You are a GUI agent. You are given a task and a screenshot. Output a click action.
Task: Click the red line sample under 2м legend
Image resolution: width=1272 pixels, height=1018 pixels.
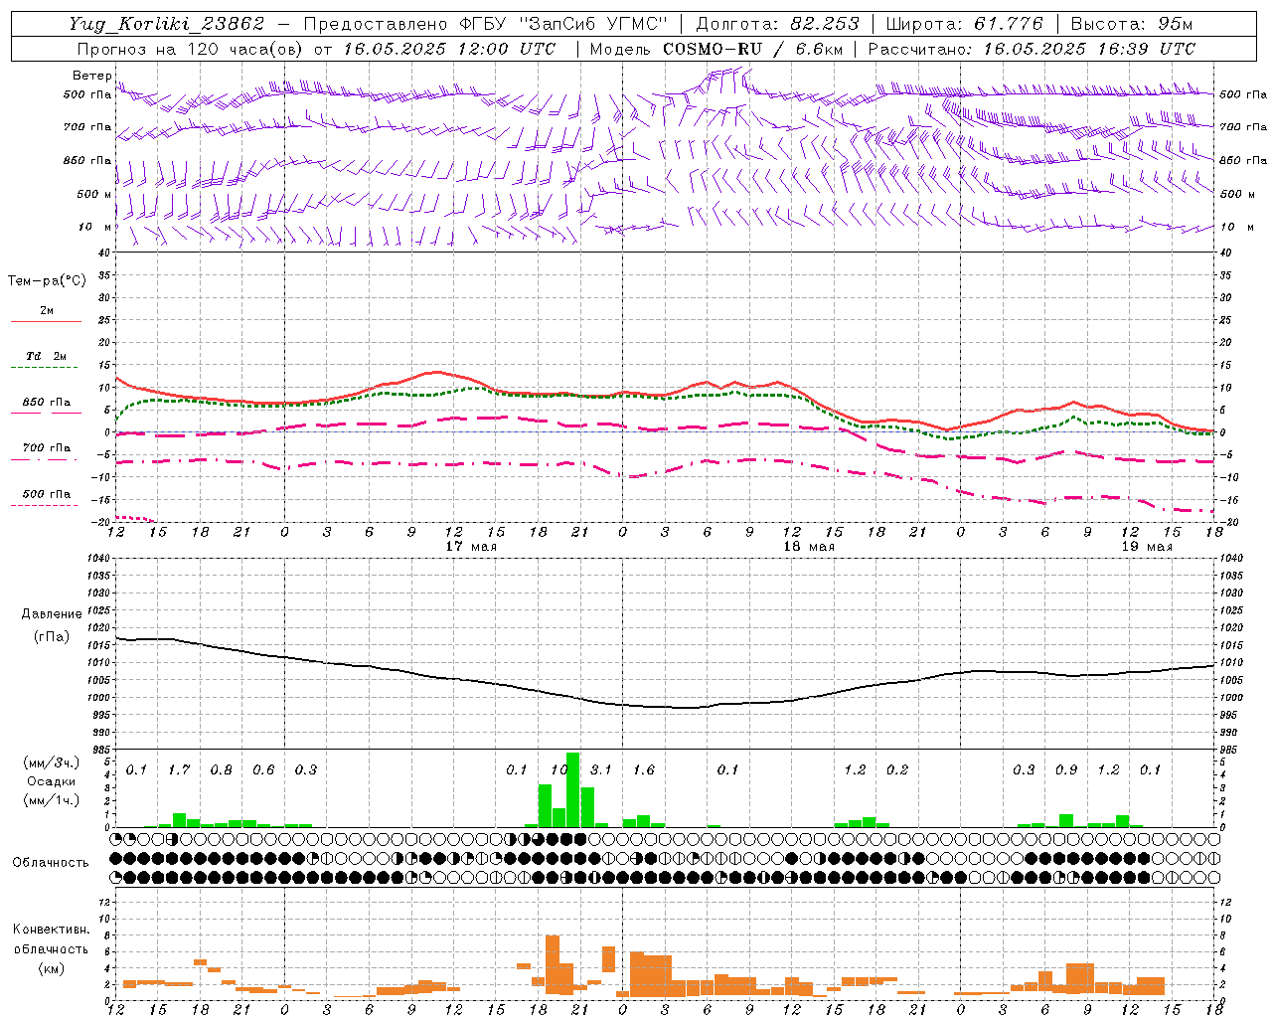[x=47, y=322]
